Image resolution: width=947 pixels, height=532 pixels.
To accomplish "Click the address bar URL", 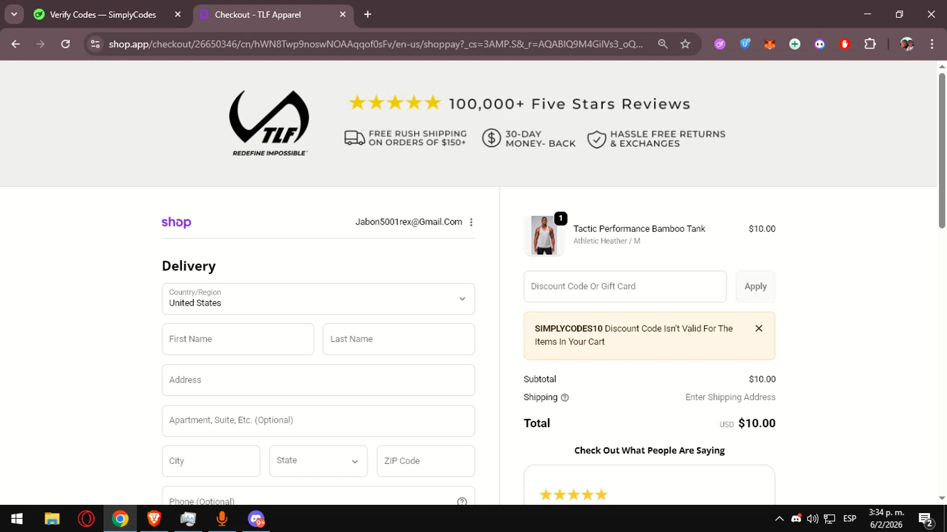I will click(x=376, y=44).
